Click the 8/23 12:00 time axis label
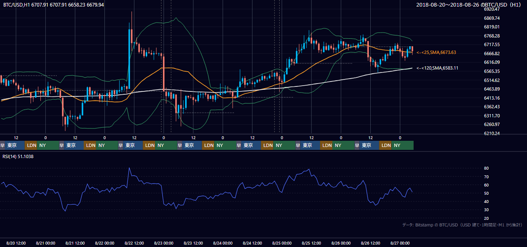527x247 pixels. 193,243
